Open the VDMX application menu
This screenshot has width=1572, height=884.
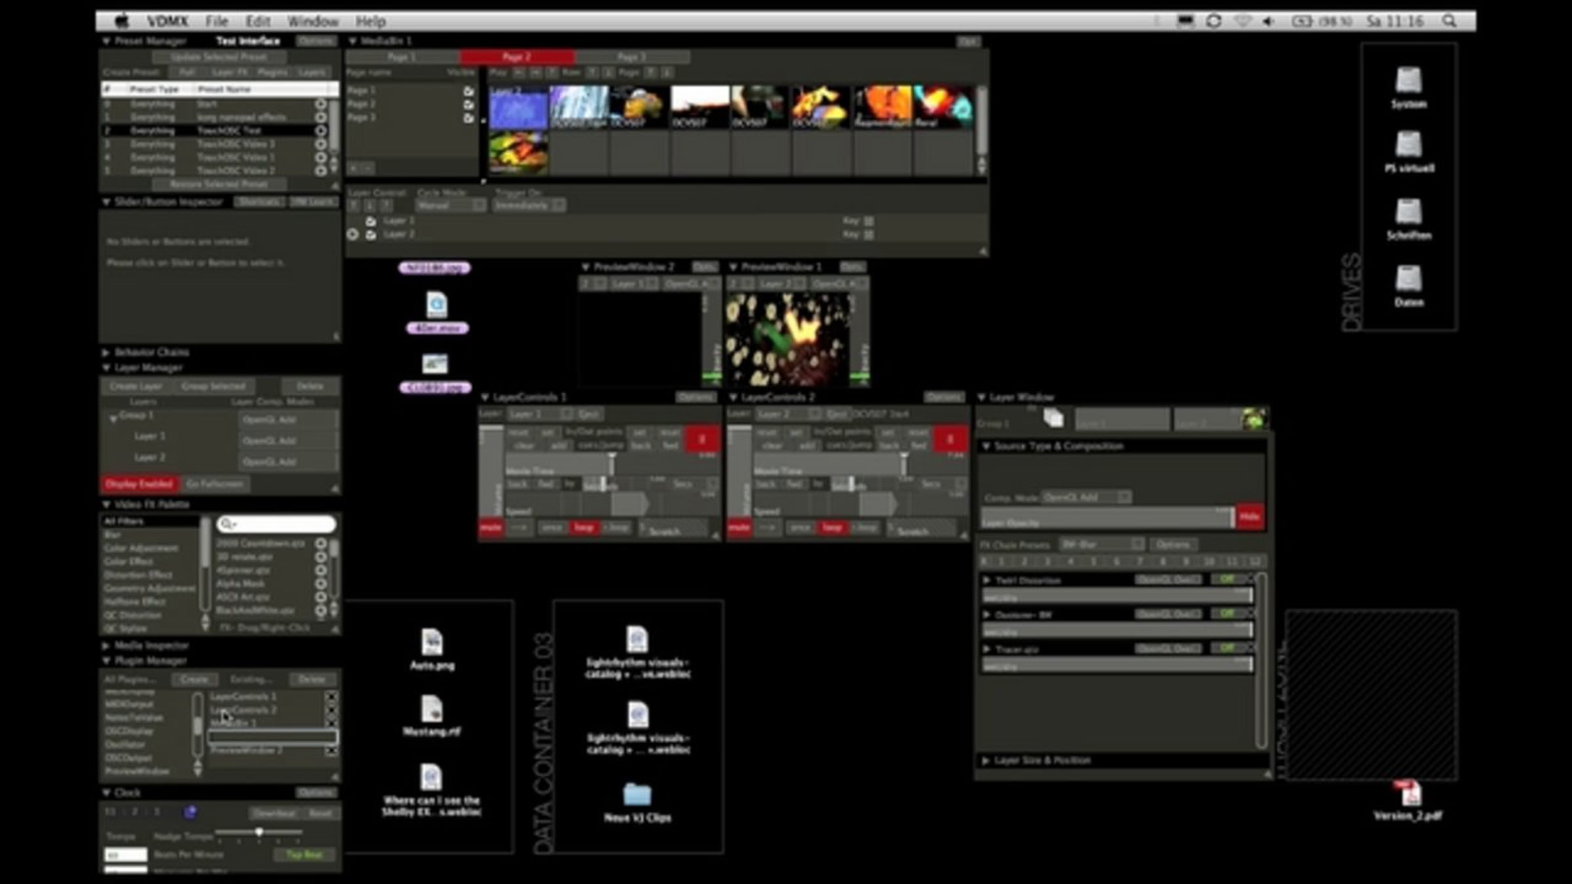coord(168,21)
